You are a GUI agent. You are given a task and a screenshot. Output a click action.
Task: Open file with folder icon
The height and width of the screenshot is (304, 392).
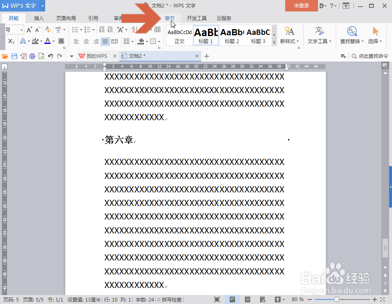coord(5,56)
